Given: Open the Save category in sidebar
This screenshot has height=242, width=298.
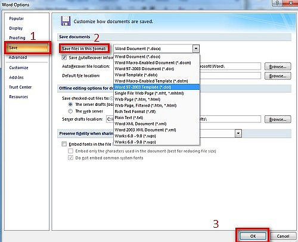Looking at the screenshot, I should click(x=27, y=48).
